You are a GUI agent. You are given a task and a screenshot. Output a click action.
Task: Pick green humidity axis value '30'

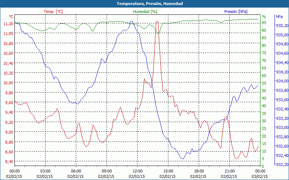264,121
